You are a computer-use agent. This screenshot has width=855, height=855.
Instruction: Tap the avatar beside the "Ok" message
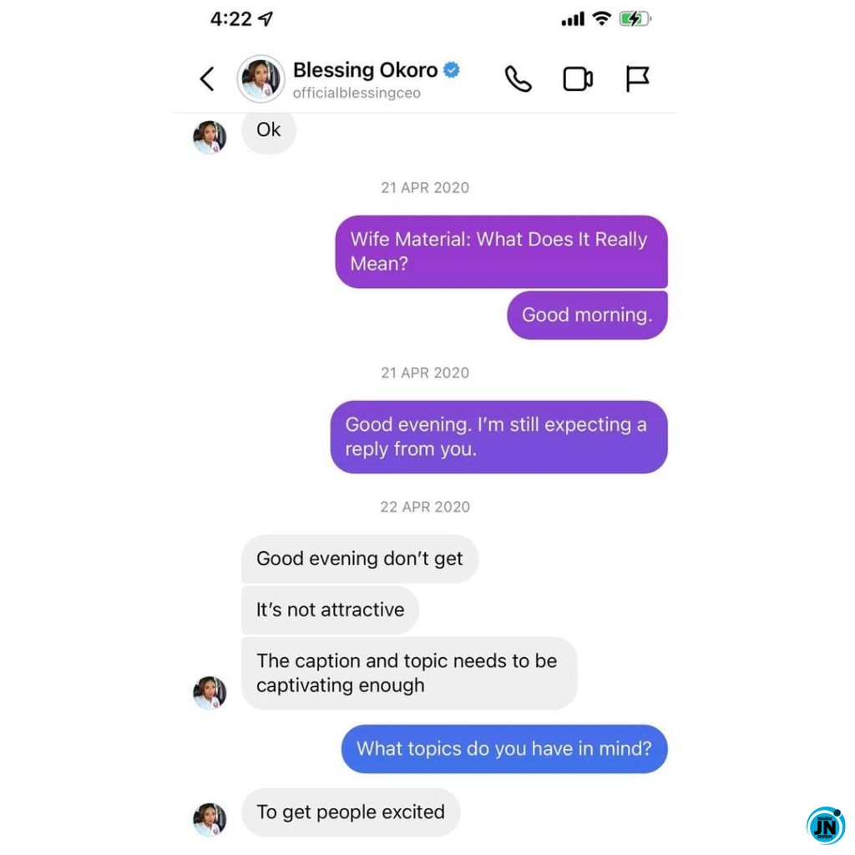point(210,137)
